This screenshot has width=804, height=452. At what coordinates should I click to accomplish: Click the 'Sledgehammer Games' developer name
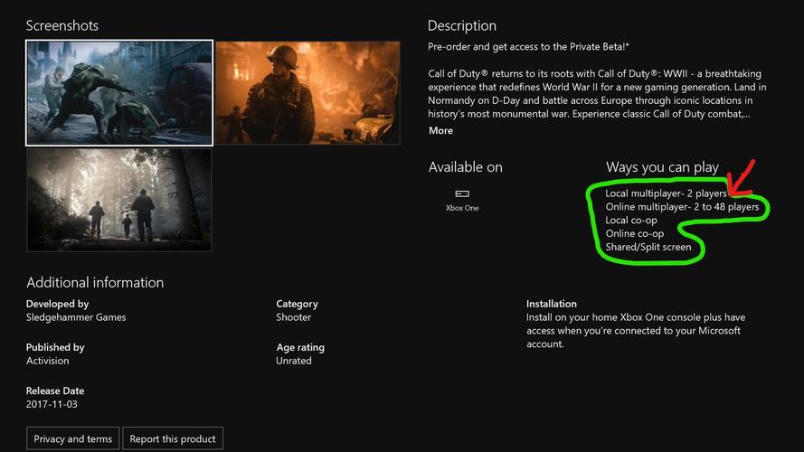pyautogui.click(x=76, y=317)
